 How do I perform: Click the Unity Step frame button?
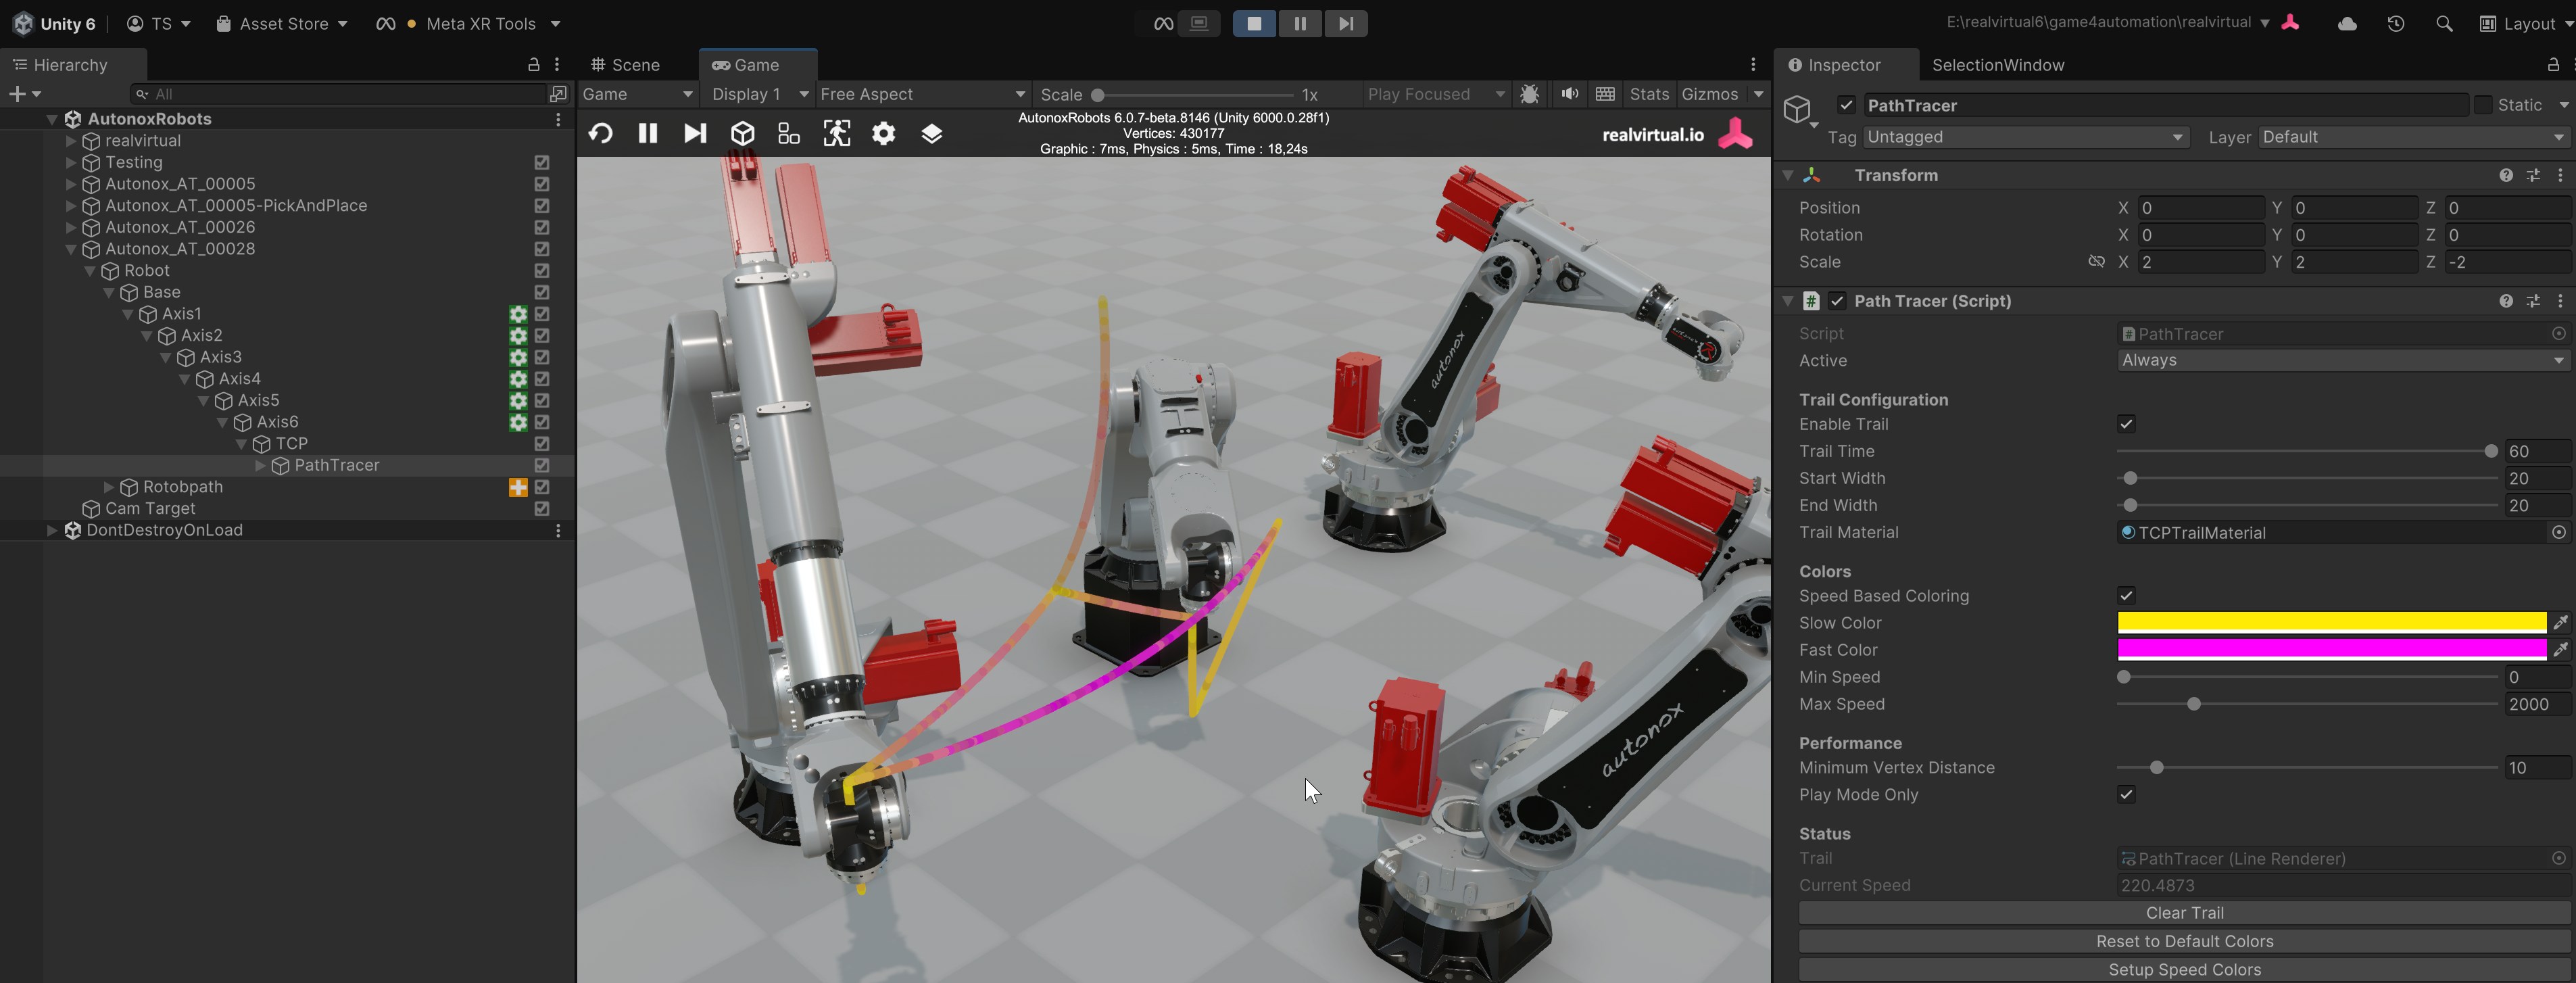(1346, 23)
